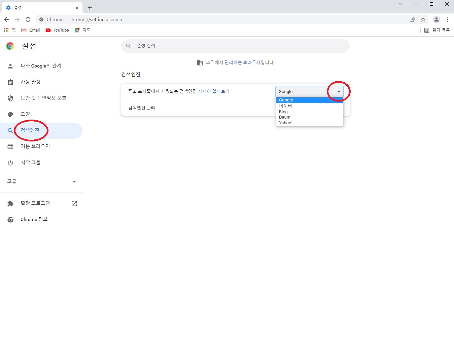
Task: Open the Gmail bookmark
Action: 30,30
